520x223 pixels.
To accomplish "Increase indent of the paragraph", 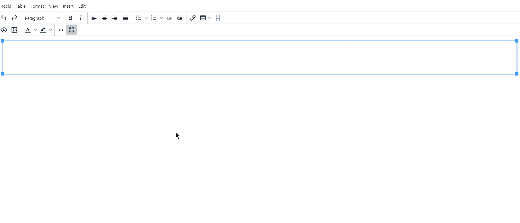I will [180, 18].
